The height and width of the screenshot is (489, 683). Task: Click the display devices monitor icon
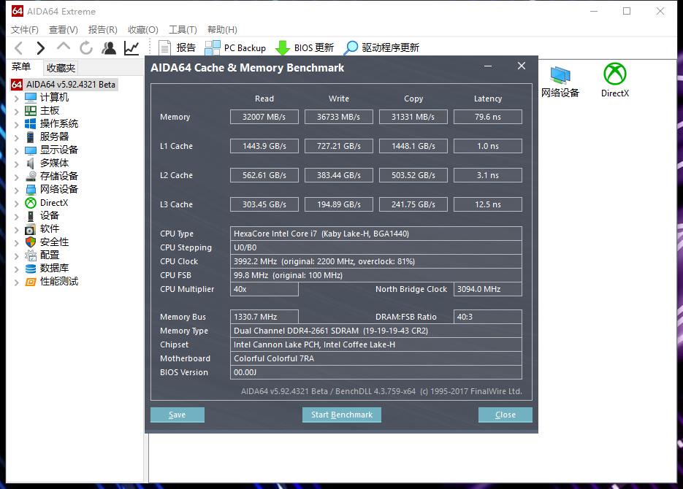coord(31,150)
